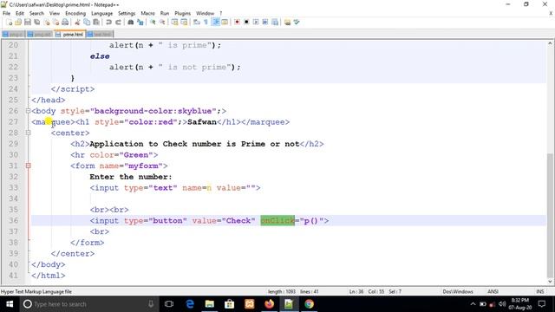The image size is (555, 312).
Task: Toggle the INS insert mode indicator
Action: (540, 291)
